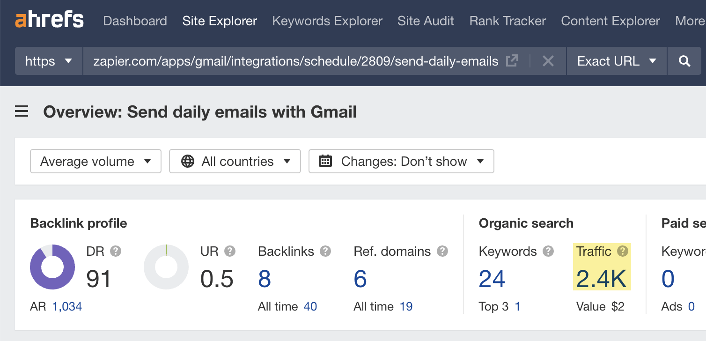The image size is (706, 341).
Task: Open the https protocol dropdown
Action: pyautogui.click(x=48, y=61)
